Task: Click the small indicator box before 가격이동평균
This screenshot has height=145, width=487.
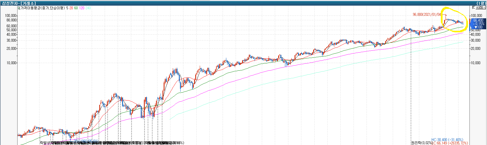Action: tap(19, 8)
